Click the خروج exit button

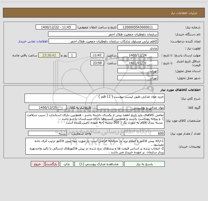click(x=37, y=164)
